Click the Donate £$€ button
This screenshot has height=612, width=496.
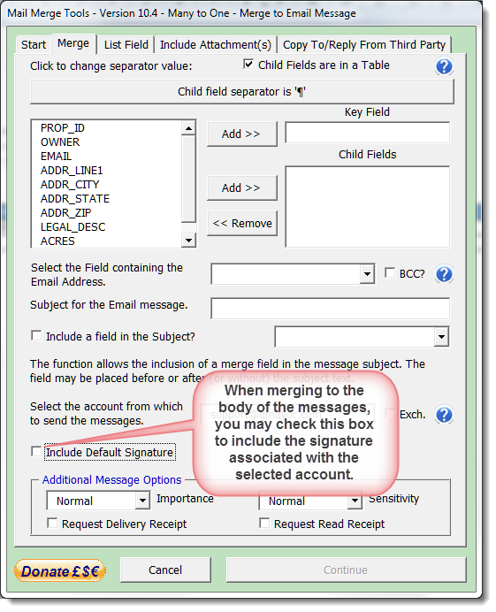tap(60, 571)
